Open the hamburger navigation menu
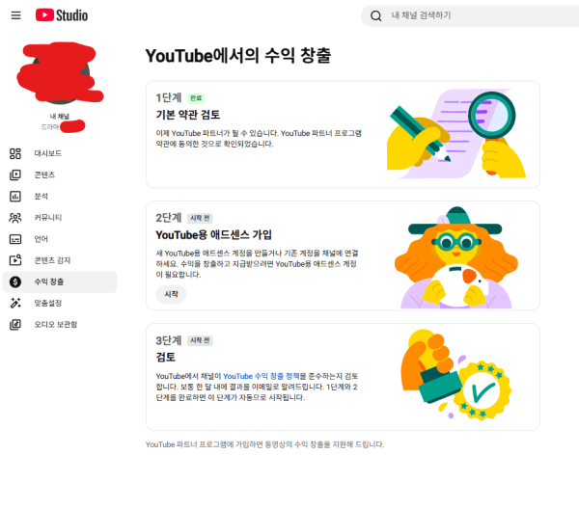Image resolution: width=579 pixels, height=509 pixels. [15, 15]
